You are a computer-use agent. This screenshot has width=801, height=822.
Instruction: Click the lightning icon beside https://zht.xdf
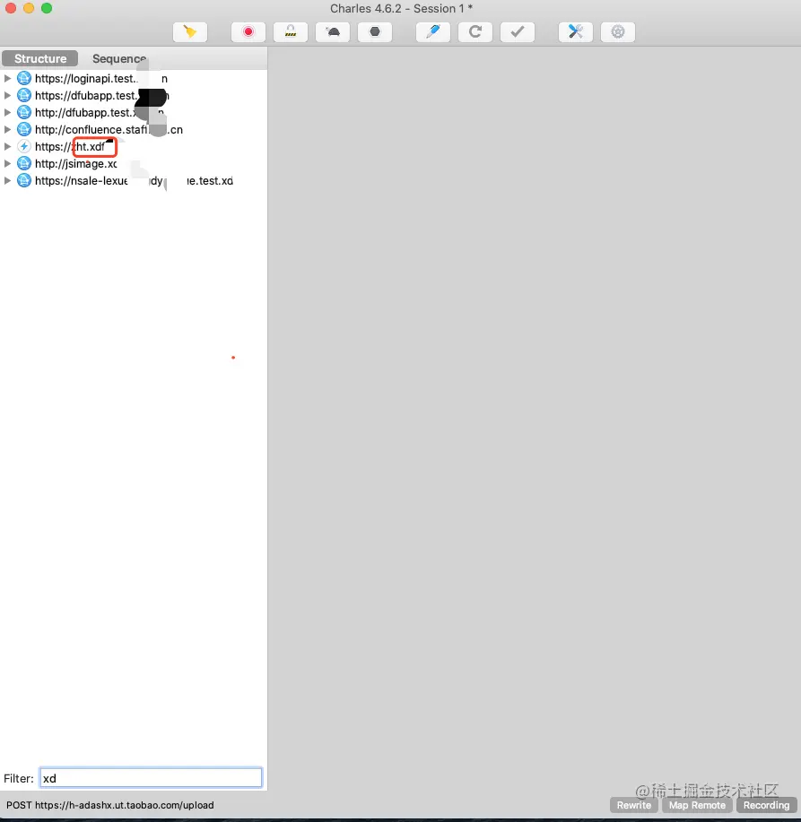(x=24, y=147)
